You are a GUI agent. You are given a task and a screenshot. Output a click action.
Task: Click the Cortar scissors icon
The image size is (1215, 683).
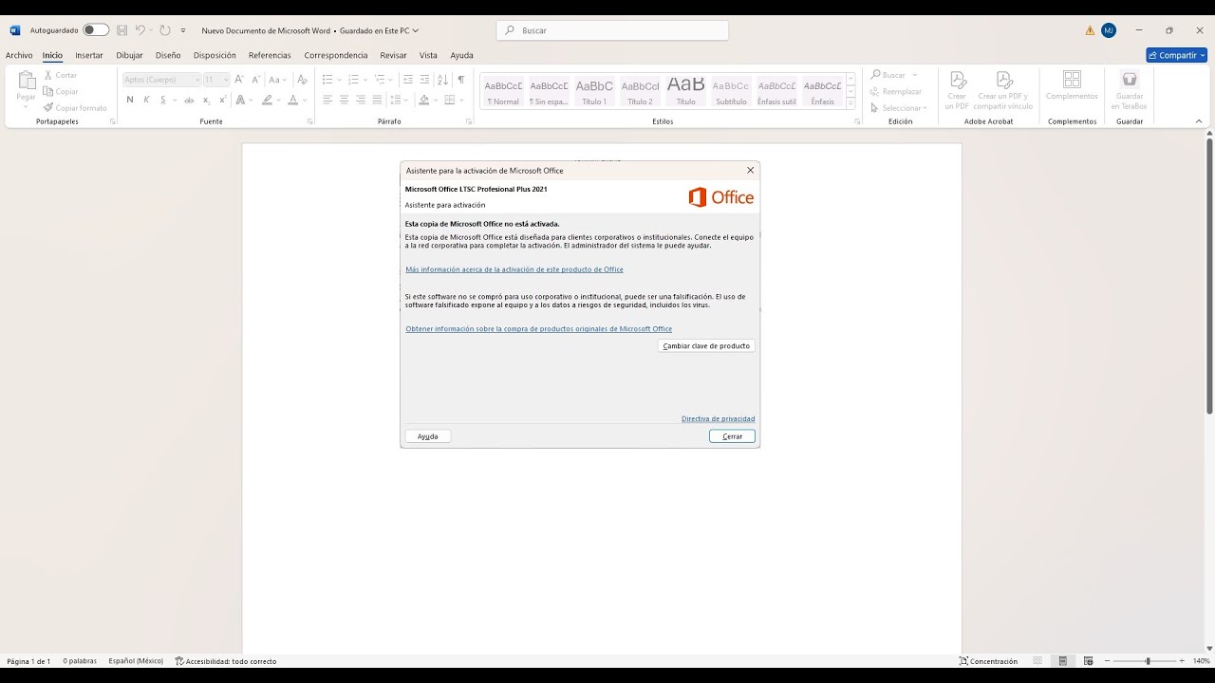click(48, 75)
